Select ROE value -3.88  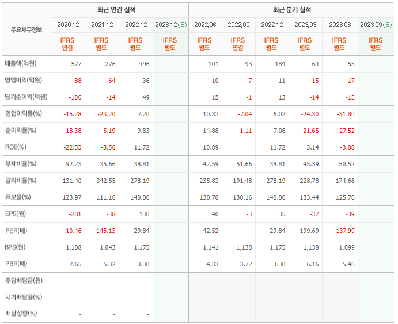[347, 147]
